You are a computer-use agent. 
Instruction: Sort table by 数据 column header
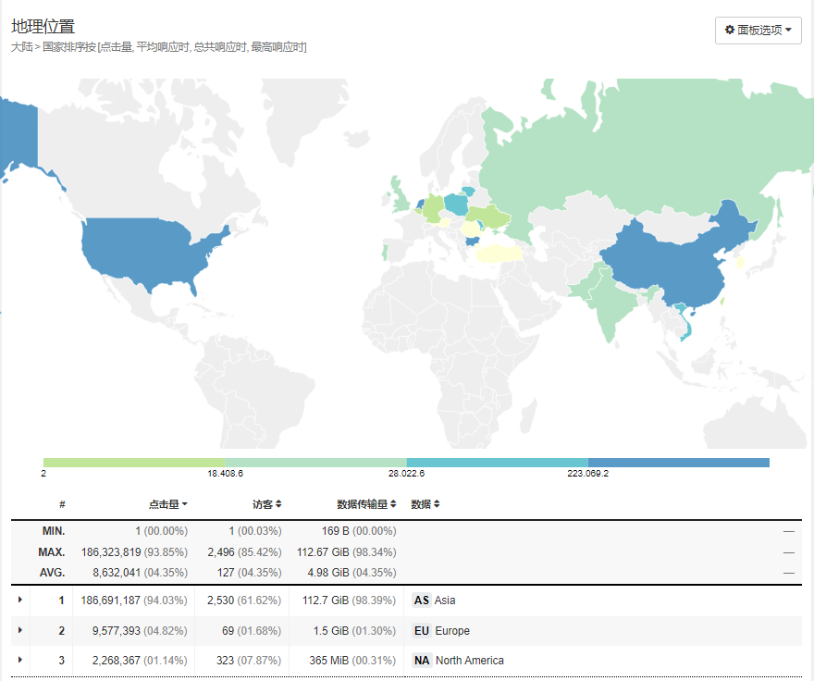425,504
